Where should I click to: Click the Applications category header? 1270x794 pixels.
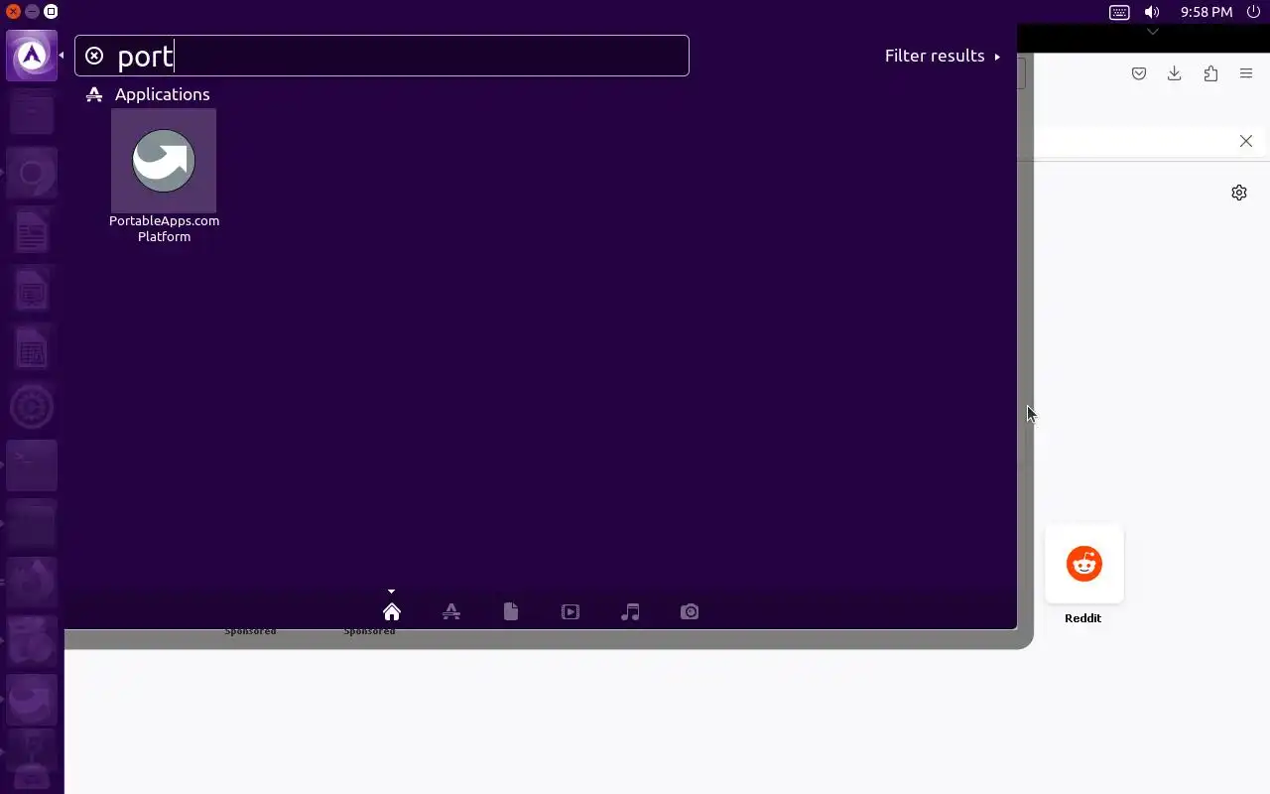149,94
